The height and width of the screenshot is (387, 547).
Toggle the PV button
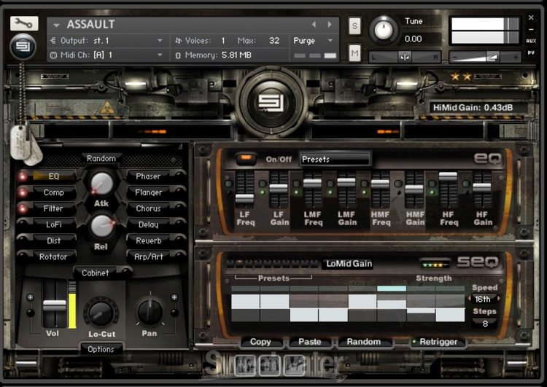pos(531,53)
